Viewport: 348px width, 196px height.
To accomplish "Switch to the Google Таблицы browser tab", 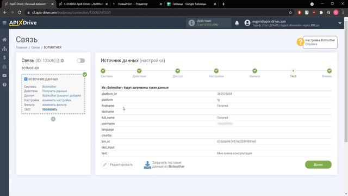I will point(191,4).
